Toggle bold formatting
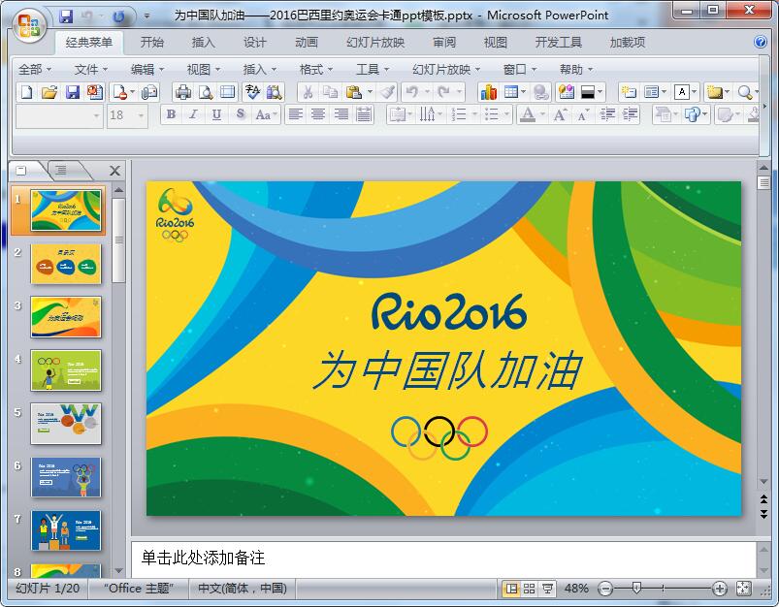Image resolution: width=779 pixels, height=607 pixels. [171, 115]
